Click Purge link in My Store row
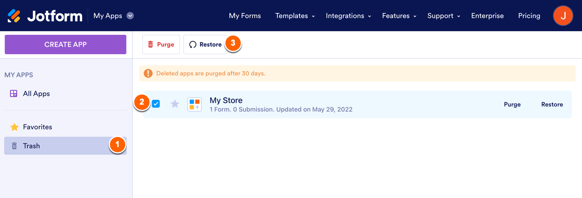Image resolution: width=582 pixels, height=198 pixels. click(x=512, y=104)
